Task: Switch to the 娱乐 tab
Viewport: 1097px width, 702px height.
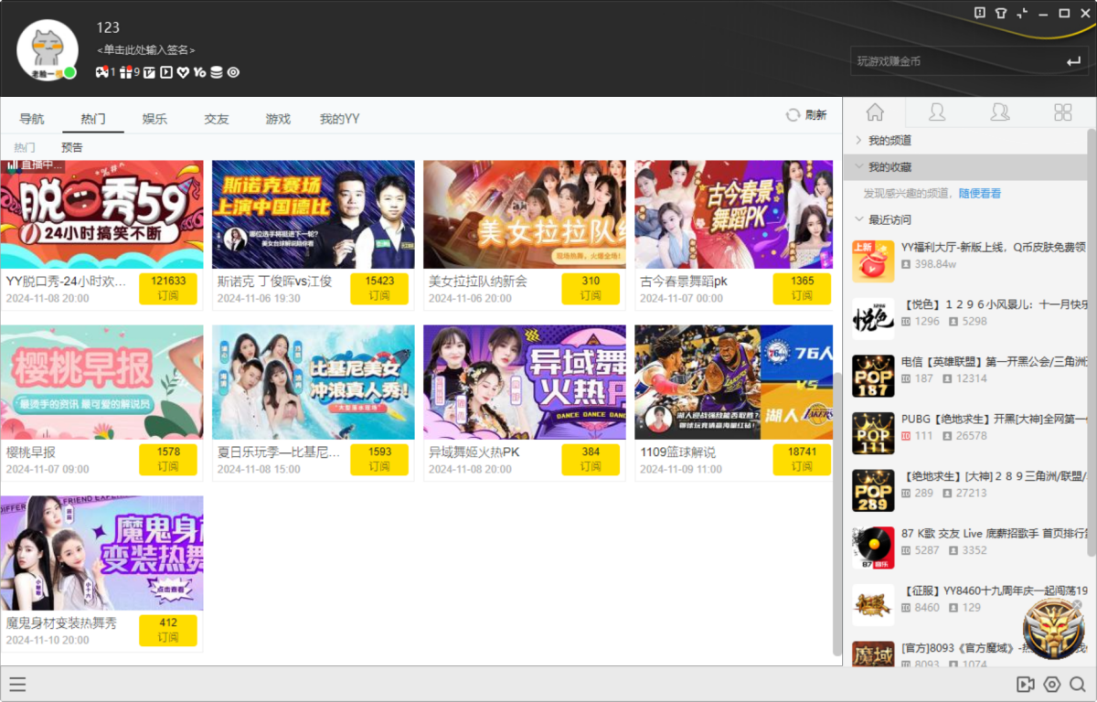Action: click(154, 119)
